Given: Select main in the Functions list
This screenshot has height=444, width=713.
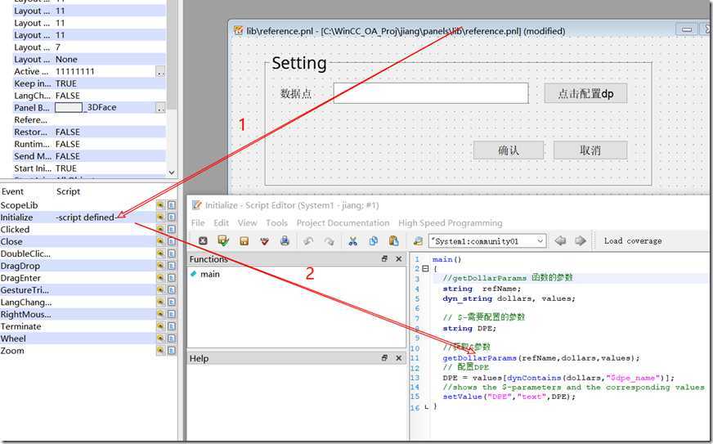Looking at the screenshot, I should [x=210, y=274].
